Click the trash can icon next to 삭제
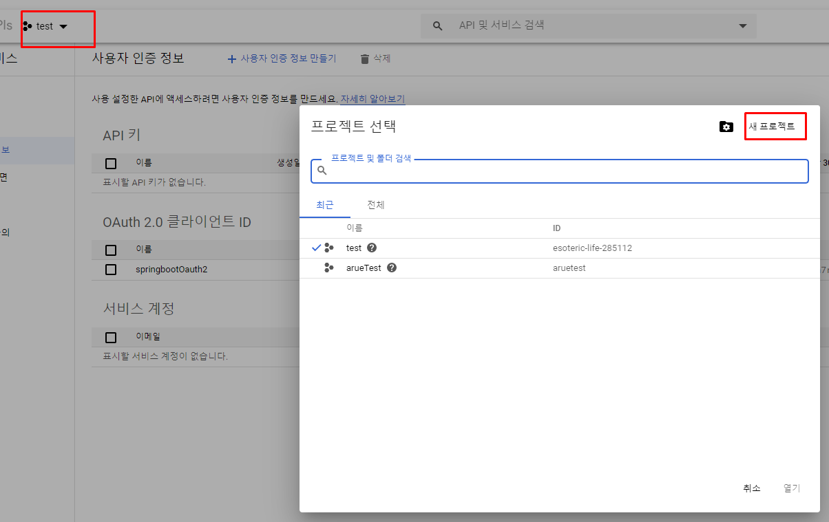 pos(365,59)
